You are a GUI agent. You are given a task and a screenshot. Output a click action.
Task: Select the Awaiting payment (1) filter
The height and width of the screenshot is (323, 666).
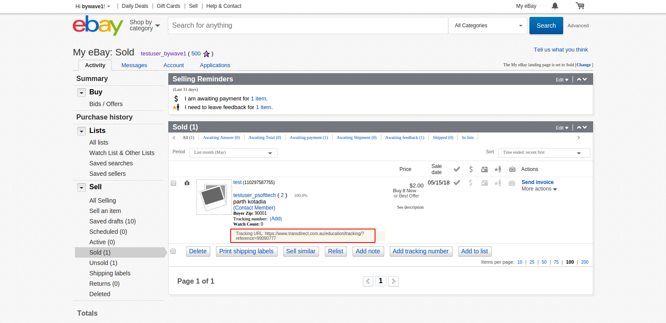pos(309,138)
